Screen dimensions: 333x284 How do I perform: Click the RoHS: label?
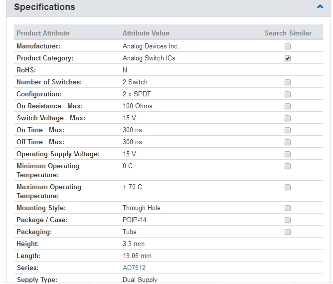click(x=26, y=70)
